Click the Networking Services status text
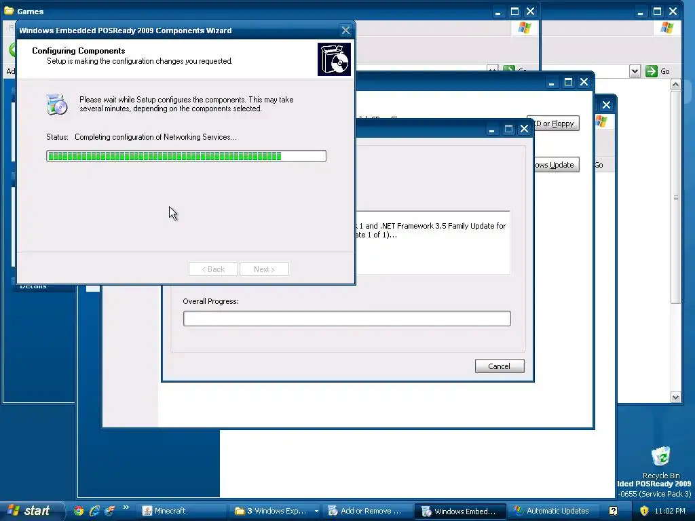This screenshot has height=521, width=695. pyautogui.click(x=155, y=137)
